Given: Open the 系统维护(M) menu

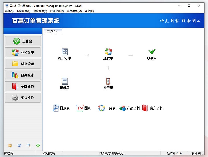Looking at the screenshot, I should pos(74,11).
